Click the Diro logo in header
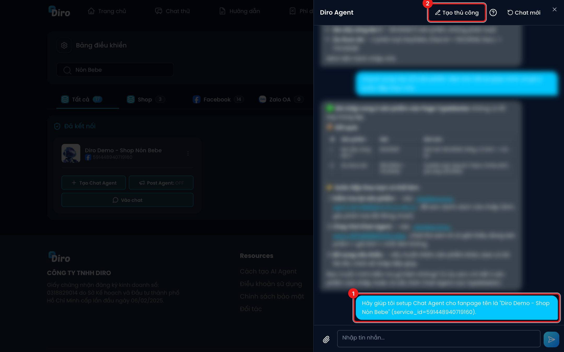The image size is (564, 352). point(59,11)
